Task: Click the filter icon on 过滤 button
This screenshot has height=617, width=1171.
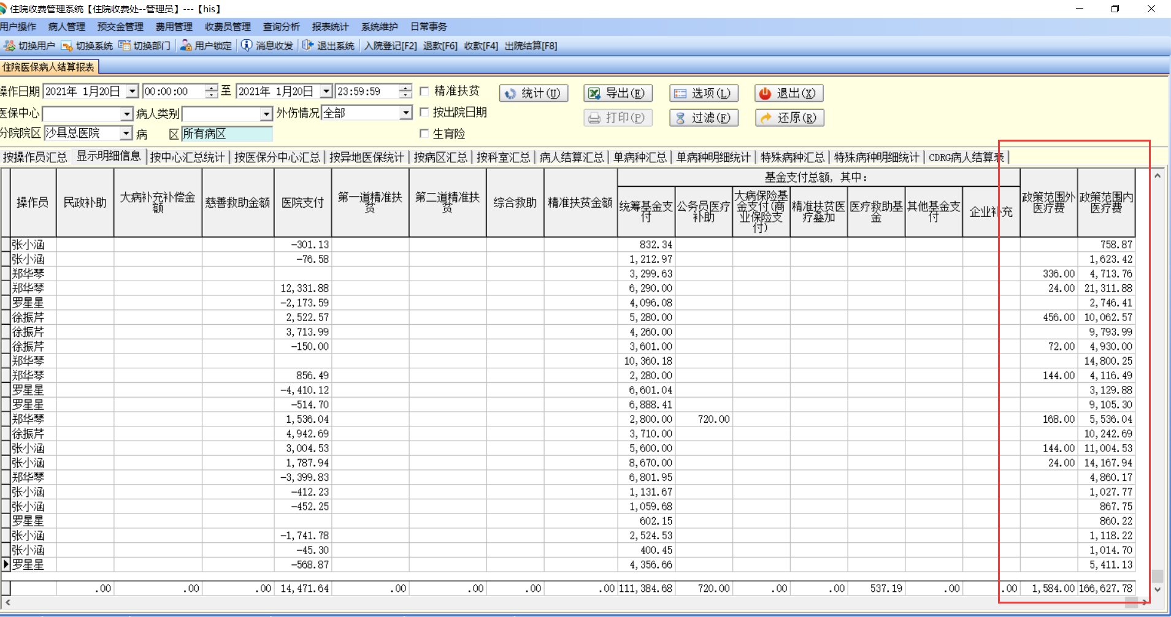Action: pos(680,118)
